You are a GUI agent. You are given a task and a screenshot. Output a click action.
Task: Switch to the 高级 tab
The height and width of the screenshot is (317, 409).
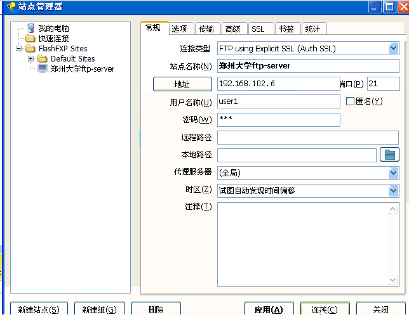[x=234, y=29]
